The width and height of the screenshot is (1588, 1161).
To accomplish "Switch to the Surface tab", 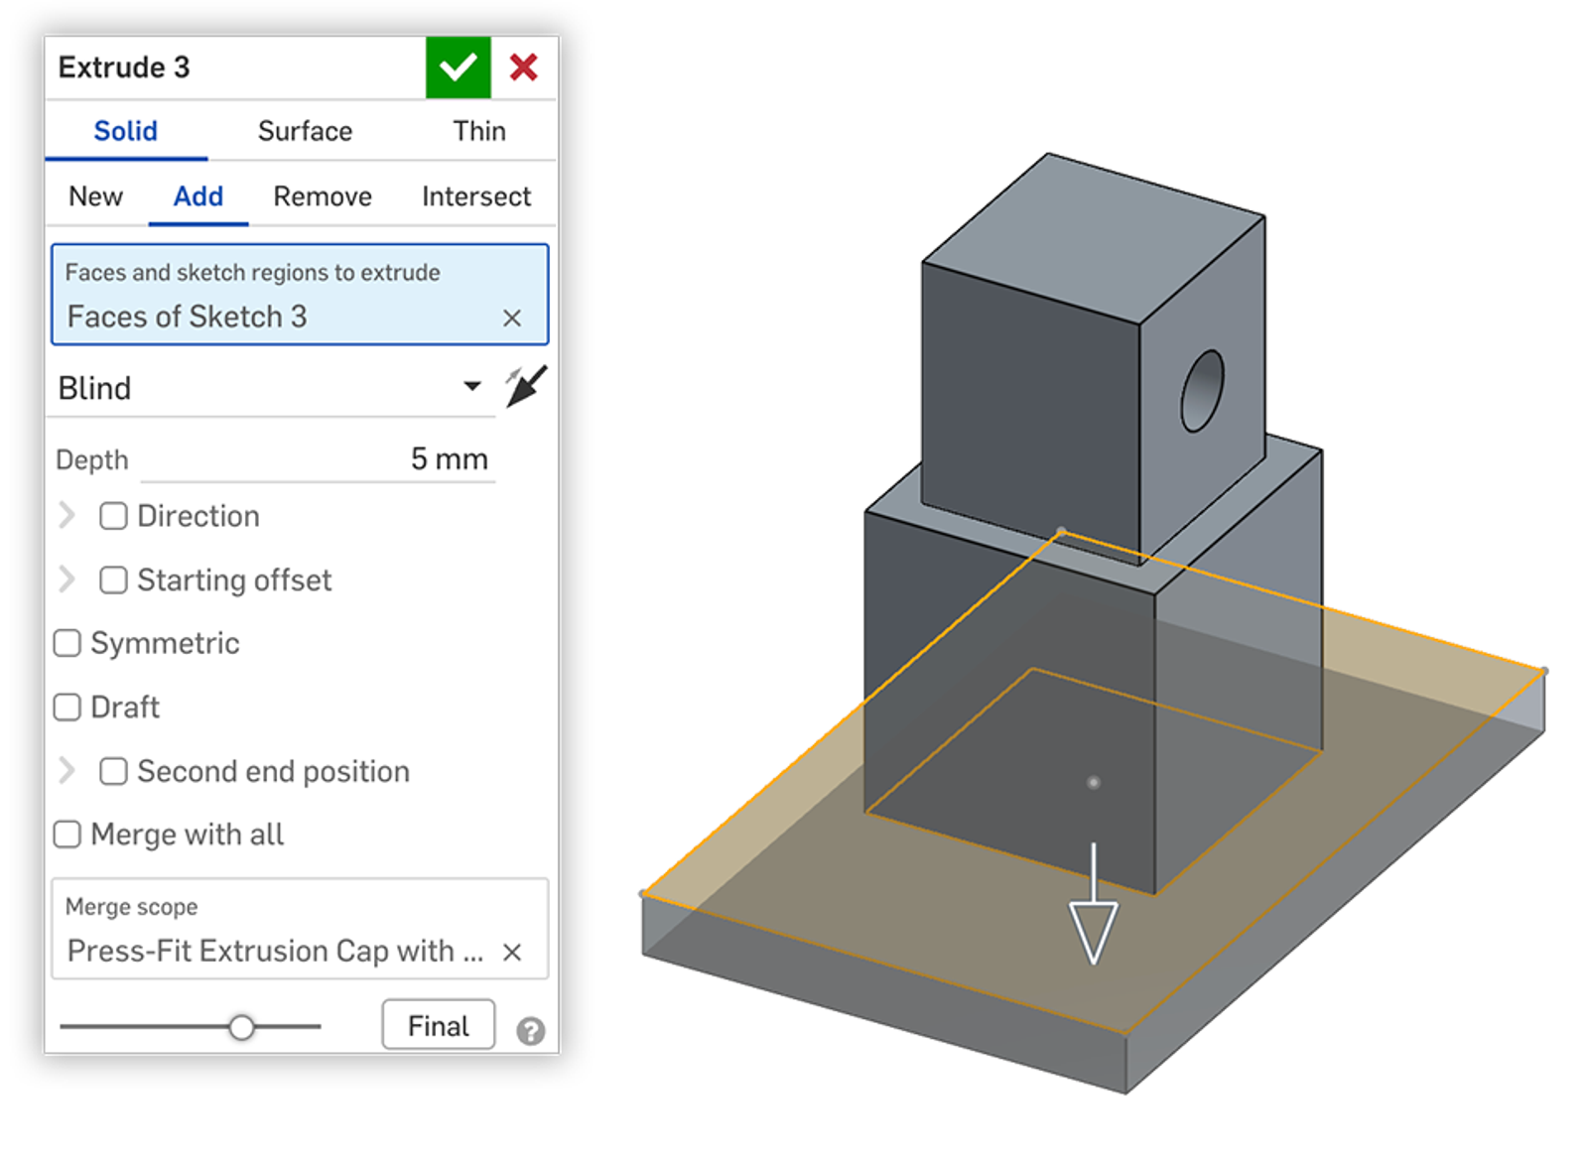I will [x=305, y=131].
